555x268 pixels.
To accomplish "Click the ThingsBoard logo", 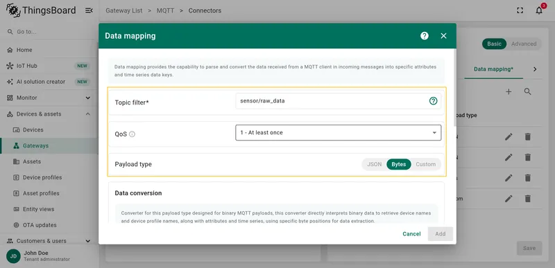I will (x=41, y=10).
